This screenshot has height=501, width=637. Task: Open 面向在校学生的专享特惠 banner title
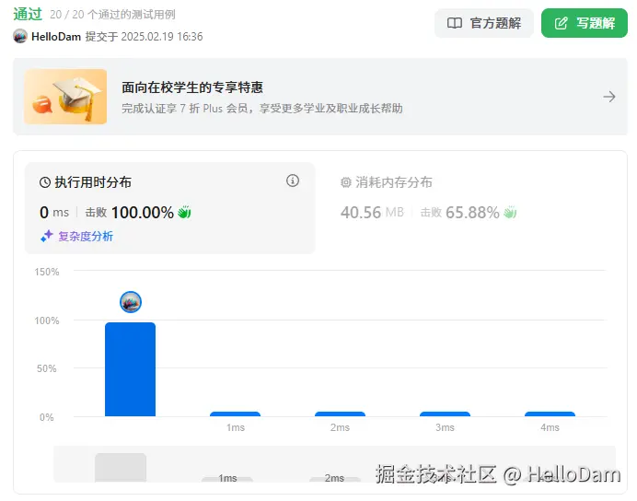192,87
